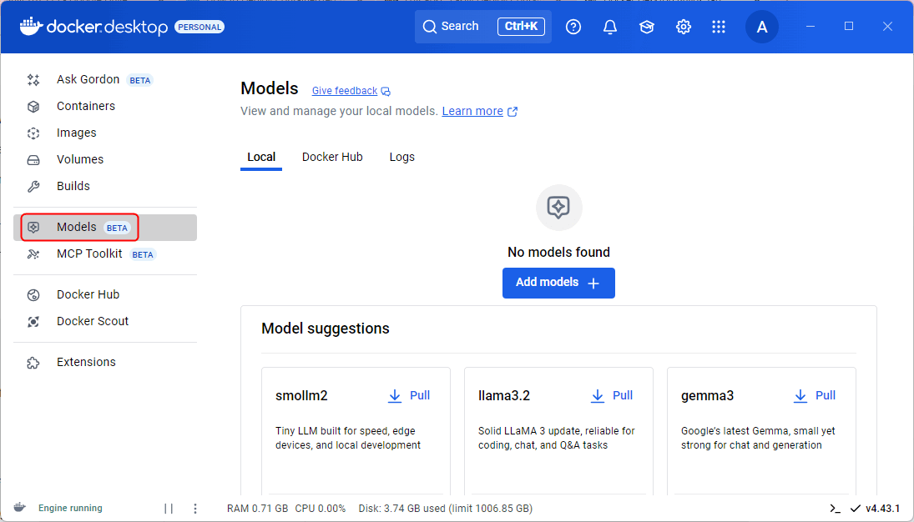Open Containers in the sidebar
This screenshot has height=522, width=914.
tap(85, 106)
